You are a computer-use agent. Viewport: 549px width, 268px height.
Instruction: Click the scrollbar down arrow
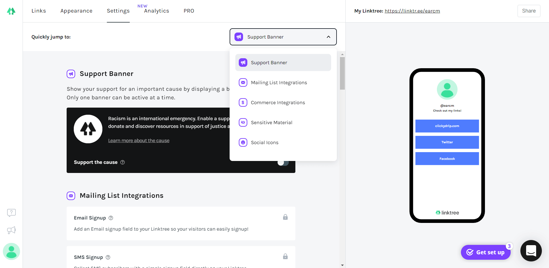[x=342, y=265]
